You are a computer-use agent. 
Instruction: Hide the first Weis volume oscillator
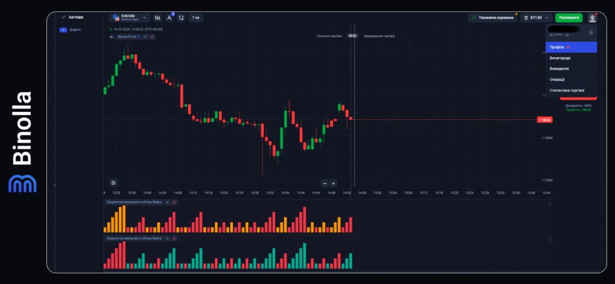tap(168, 203)
